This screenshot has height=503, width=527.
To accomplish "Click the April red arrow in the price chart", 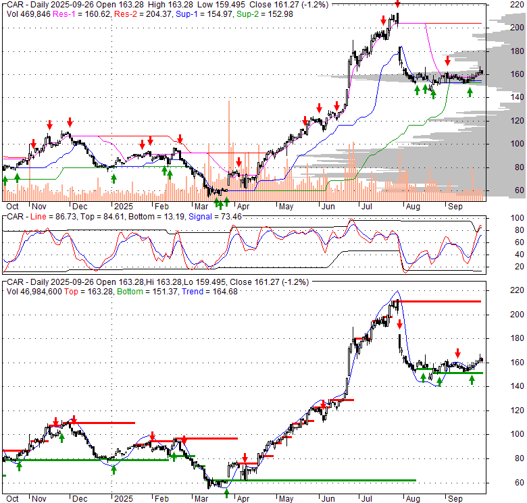I will pos(239,162).
